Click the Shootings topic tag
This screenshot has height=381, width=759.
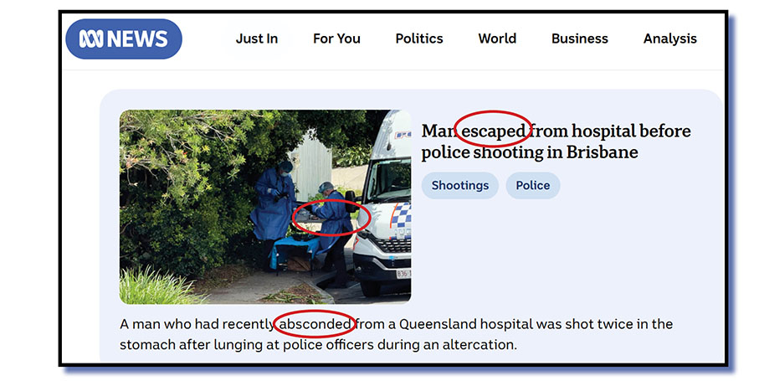pos(460,185)
